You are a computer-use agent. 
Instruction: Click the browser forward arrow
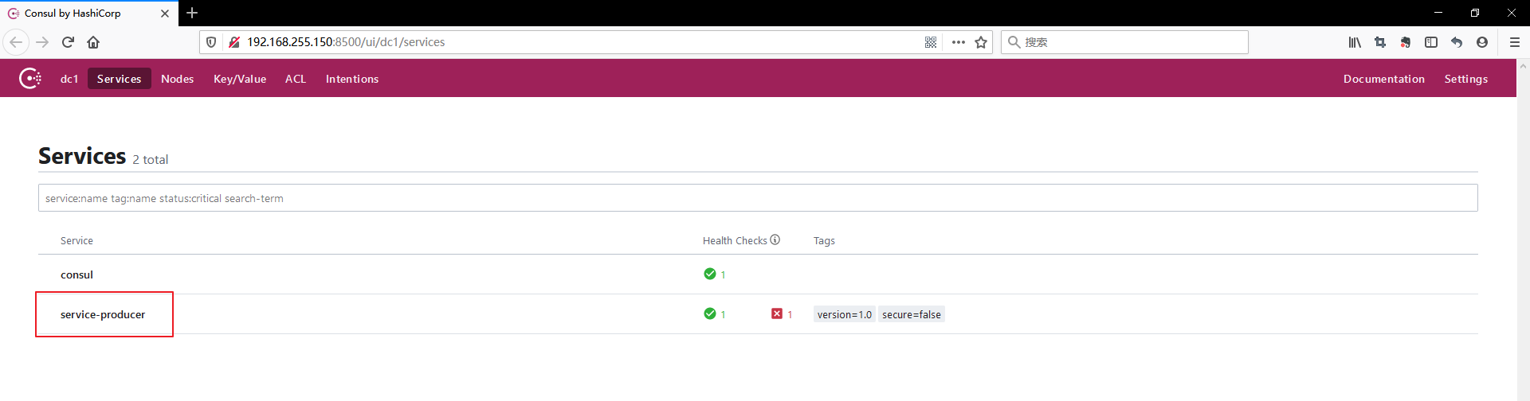42,42
